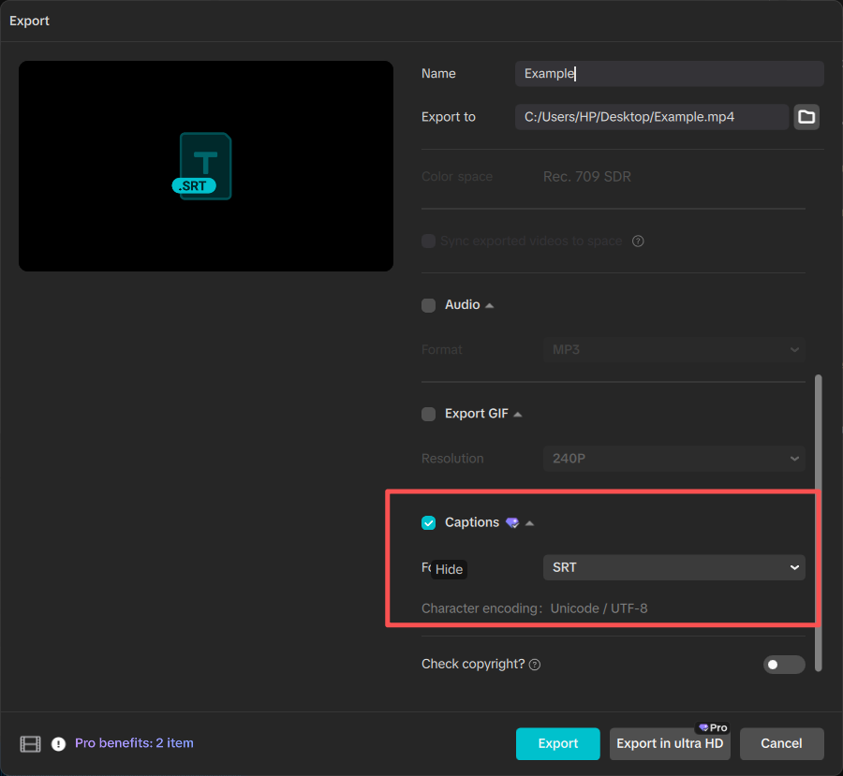Uncheck the Captions checkbox
Image resolution: width=843 pixels, height=776 pixels.
click(428, 523)
